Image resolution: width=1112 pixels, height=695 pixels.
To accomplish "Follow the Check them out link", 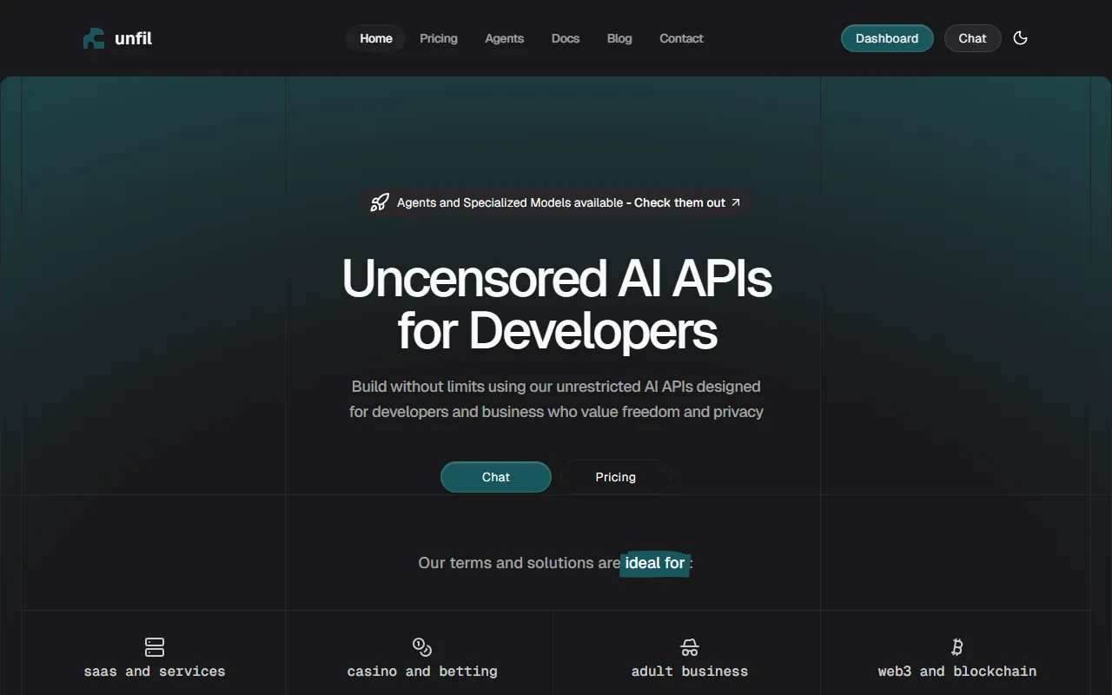I will [679, 202].
